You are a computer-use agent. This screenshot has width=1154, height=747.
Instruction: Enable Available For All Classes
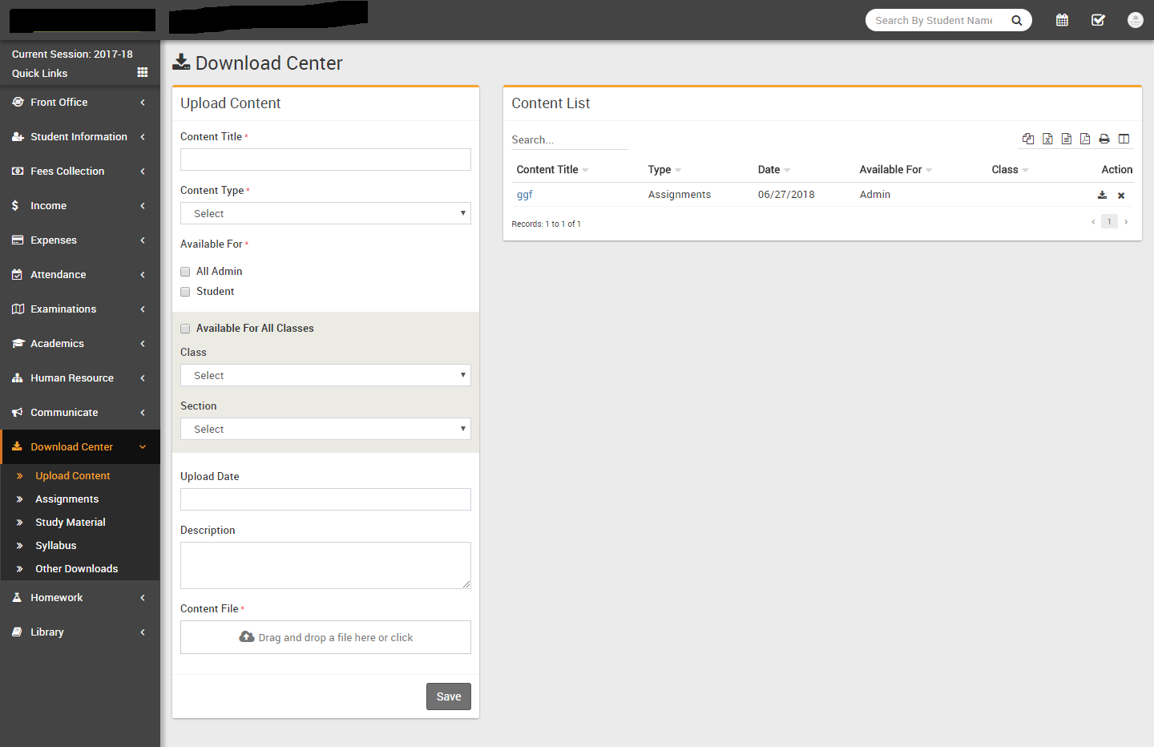(185, 329)
